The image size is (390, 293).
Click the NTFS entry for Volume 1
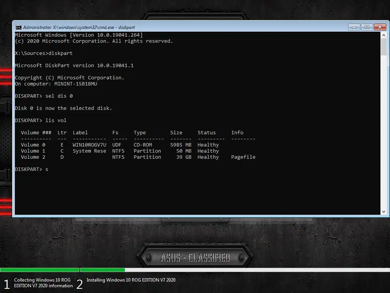[118, 151]
